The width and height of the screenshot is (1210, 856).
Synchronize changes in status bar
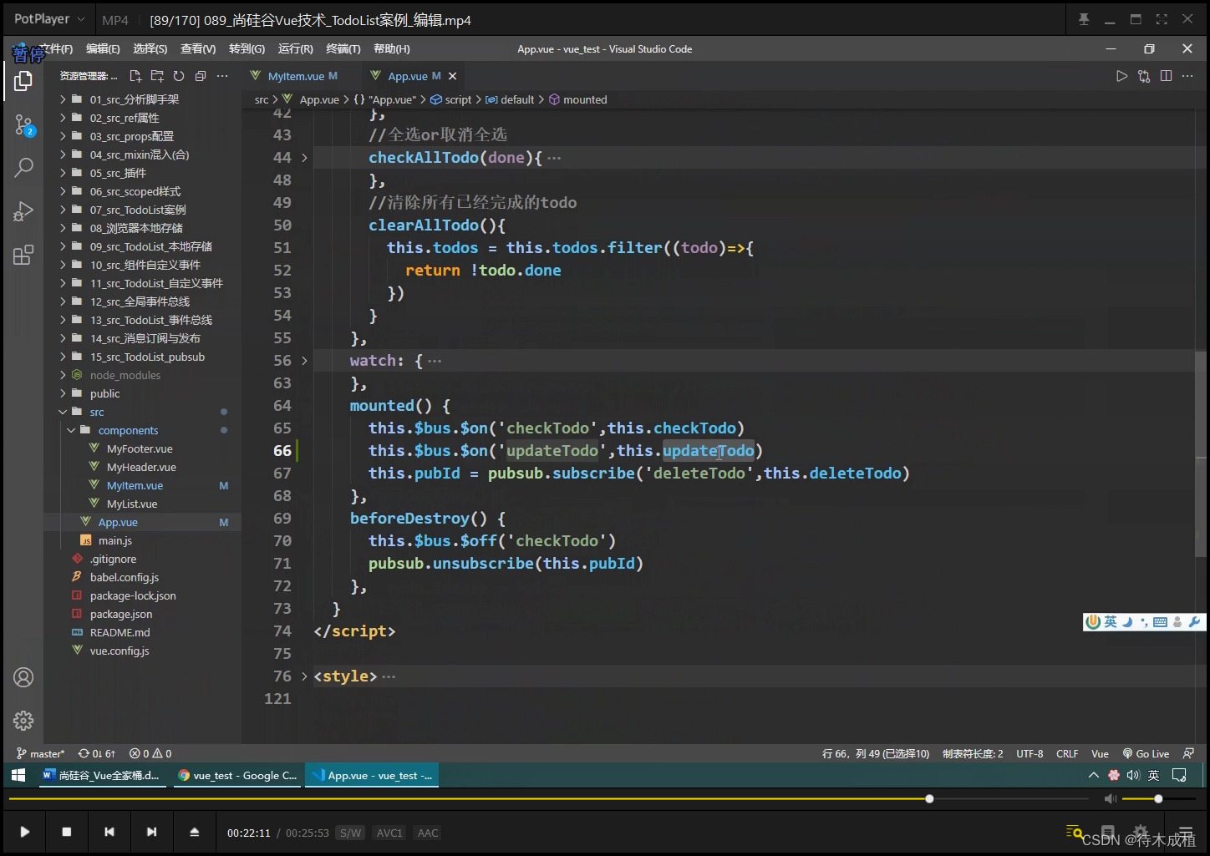(x=97, y=753)
